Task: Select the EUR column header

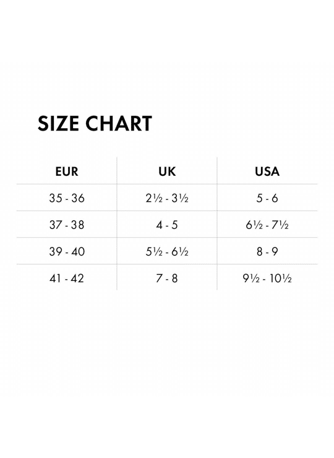Action: coord(67,171)
